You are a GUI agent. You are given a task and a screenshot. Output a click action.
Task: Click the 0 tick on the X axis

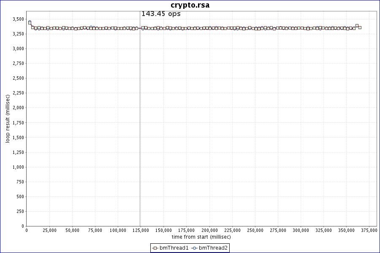pos(27,230)
